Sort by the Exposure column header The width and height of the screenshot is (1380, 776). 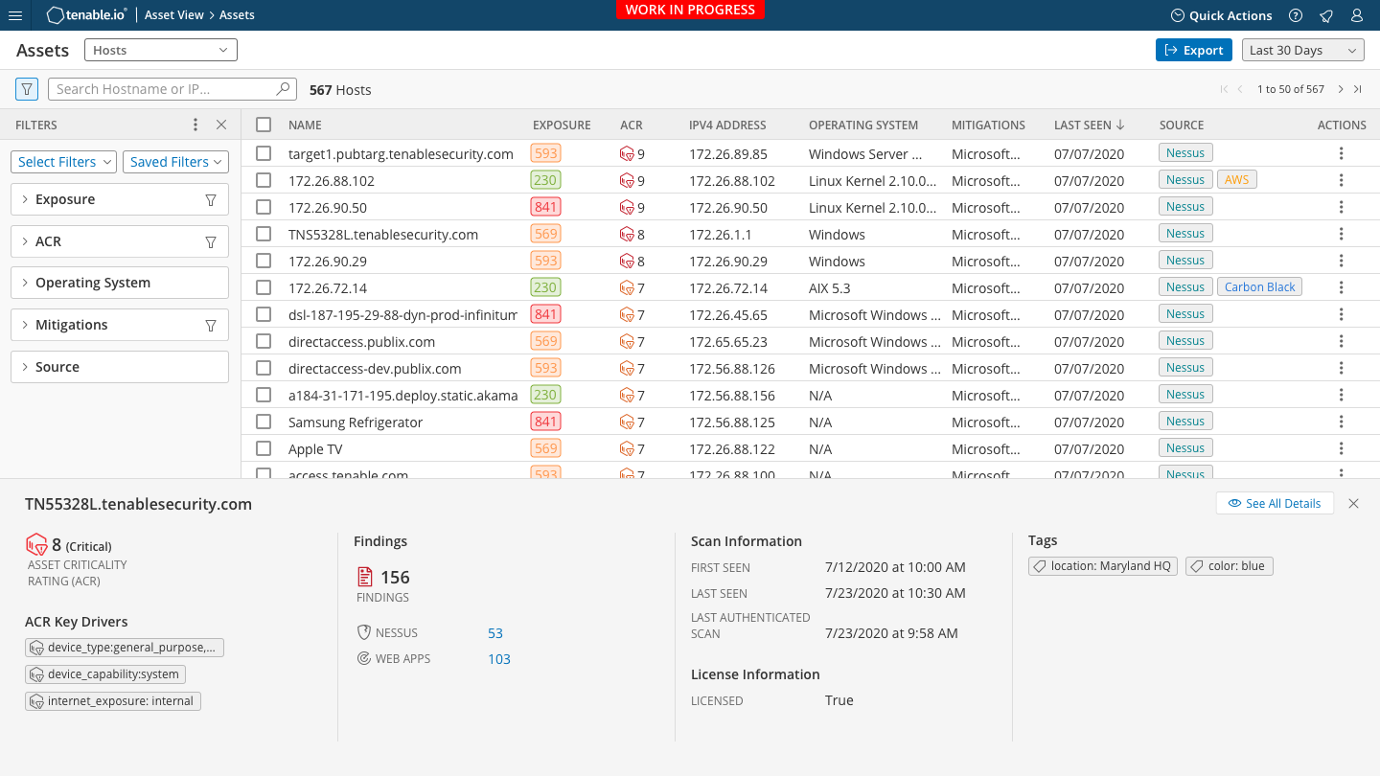(x=562, y=125)
